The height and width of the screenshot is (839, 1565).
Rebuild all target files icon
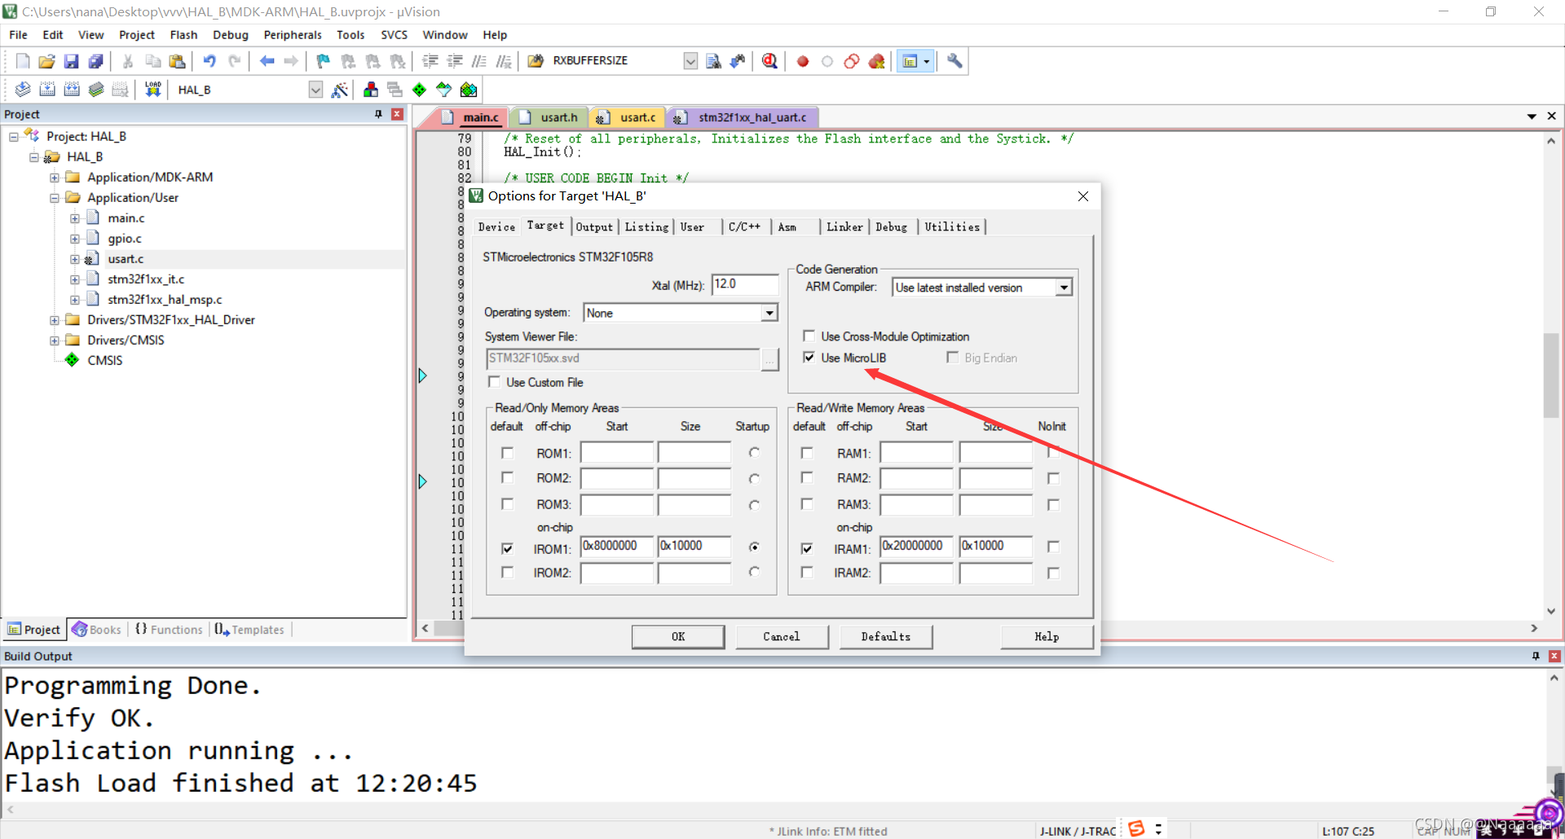[x=72, y=90]
